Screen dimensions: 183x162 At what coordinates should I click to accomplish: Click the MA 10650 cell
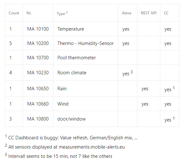tap(38, 89)
